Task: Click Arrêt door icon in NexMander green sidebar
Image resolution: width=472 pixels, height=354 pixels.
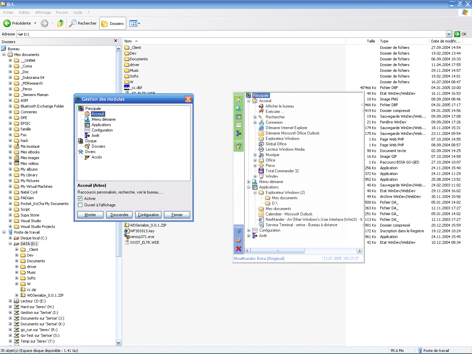Action: click(239, 134)
